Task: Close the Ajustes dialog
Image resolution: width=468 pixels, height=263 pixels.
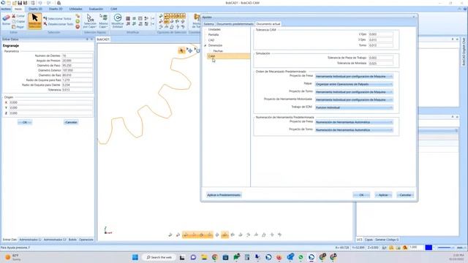Action: tap(414, 17)
